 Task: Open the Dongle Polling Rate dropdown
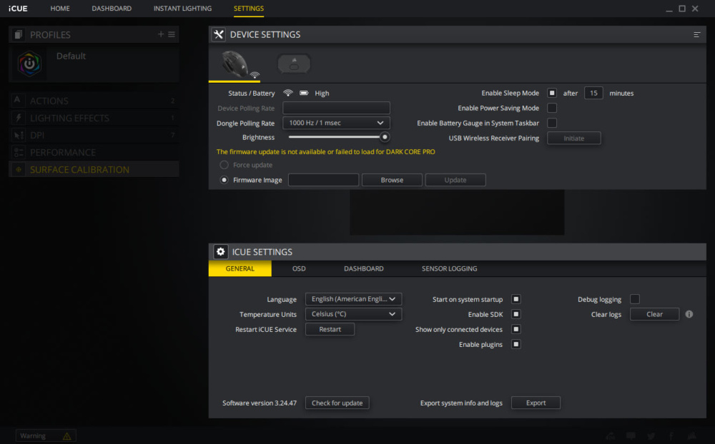336,123
